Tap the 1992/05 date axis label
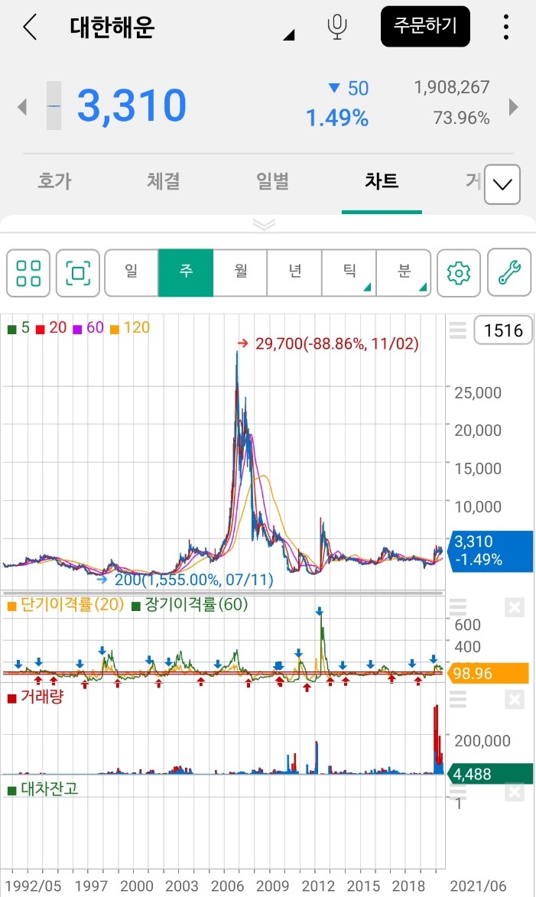The width and height of the screenshot is (536, 897). tap(33, 886)
